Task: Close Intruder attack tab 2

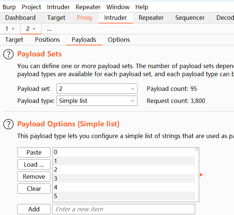Action: pos(34,29)
